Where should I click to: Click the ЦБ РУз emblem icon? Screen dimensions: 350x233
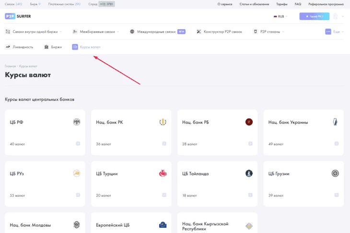[x=77, y=173]
